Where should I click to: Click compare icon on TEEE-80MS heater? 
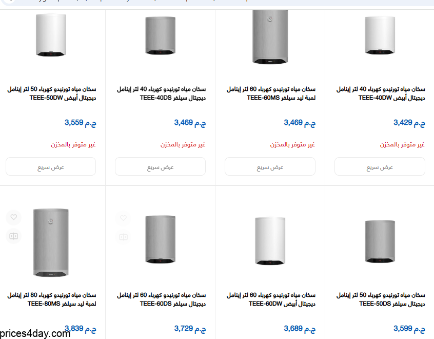(14, 236)
